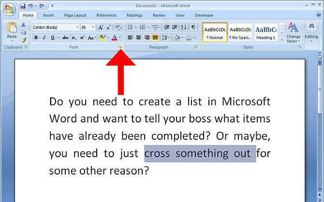Open the Page Layout tab
Viewport: 324px width, 202px height.
[x=75, y=15]
